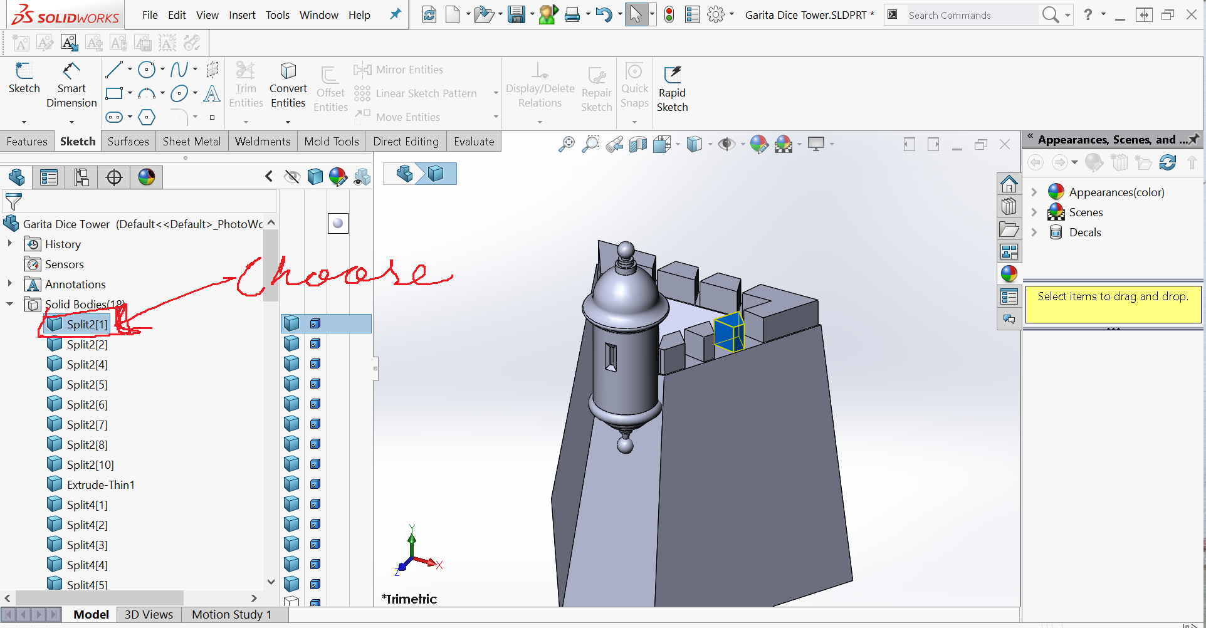Pin the Appearances, Scenes task pane

point(1194,139)
